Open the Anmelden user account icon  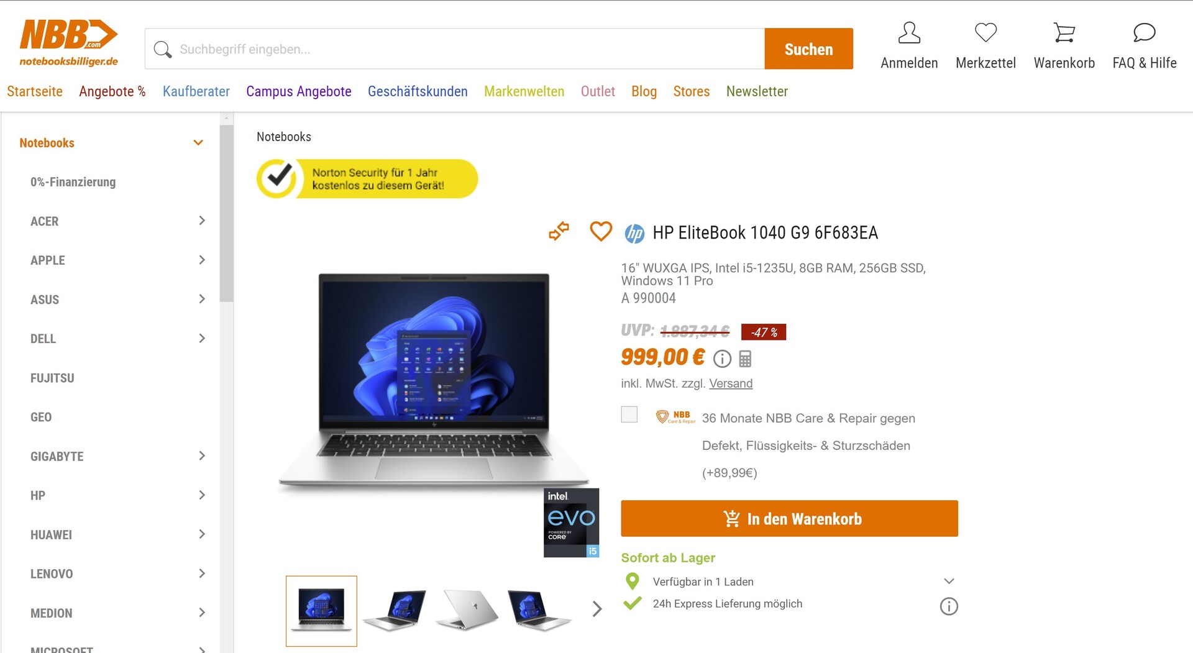[909, 33]
